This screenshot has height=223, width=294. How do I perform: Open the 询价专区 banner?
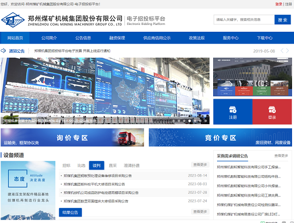coord(72,137)
